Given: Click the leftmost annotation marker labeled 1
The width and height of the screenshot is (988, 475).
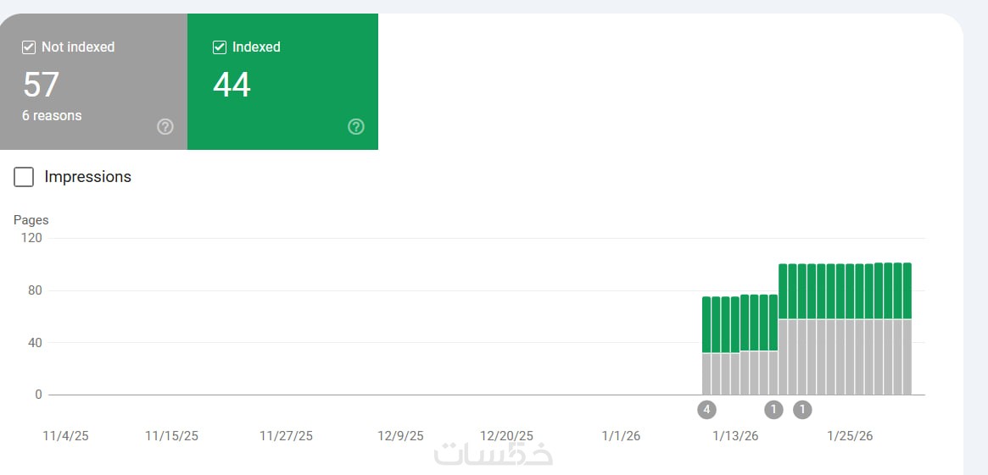Looking at the screenshot, I should [x=773, y=410].
